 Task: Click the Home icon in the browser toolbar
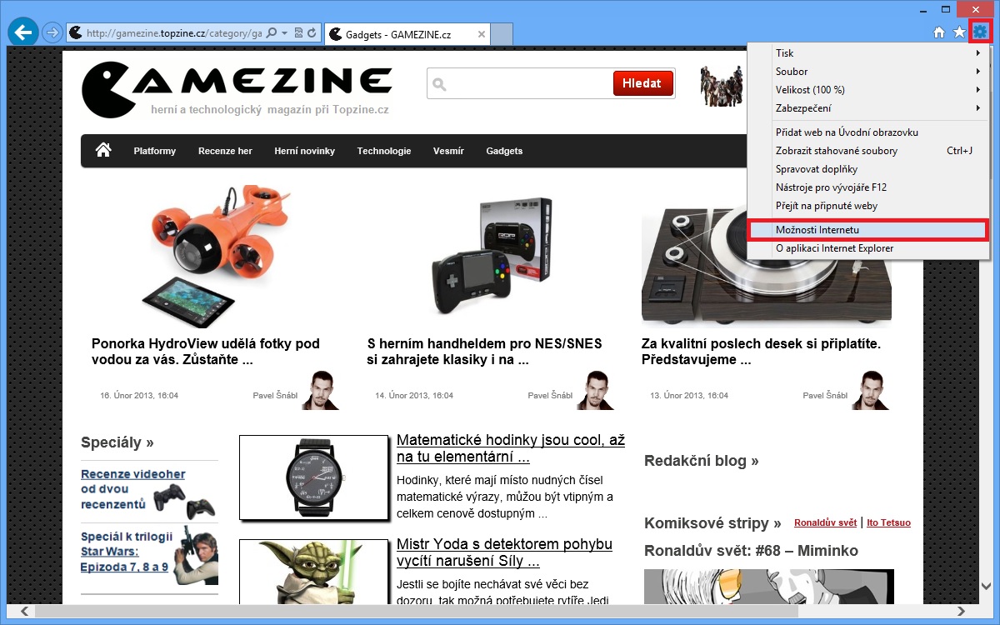click(939, 32)
